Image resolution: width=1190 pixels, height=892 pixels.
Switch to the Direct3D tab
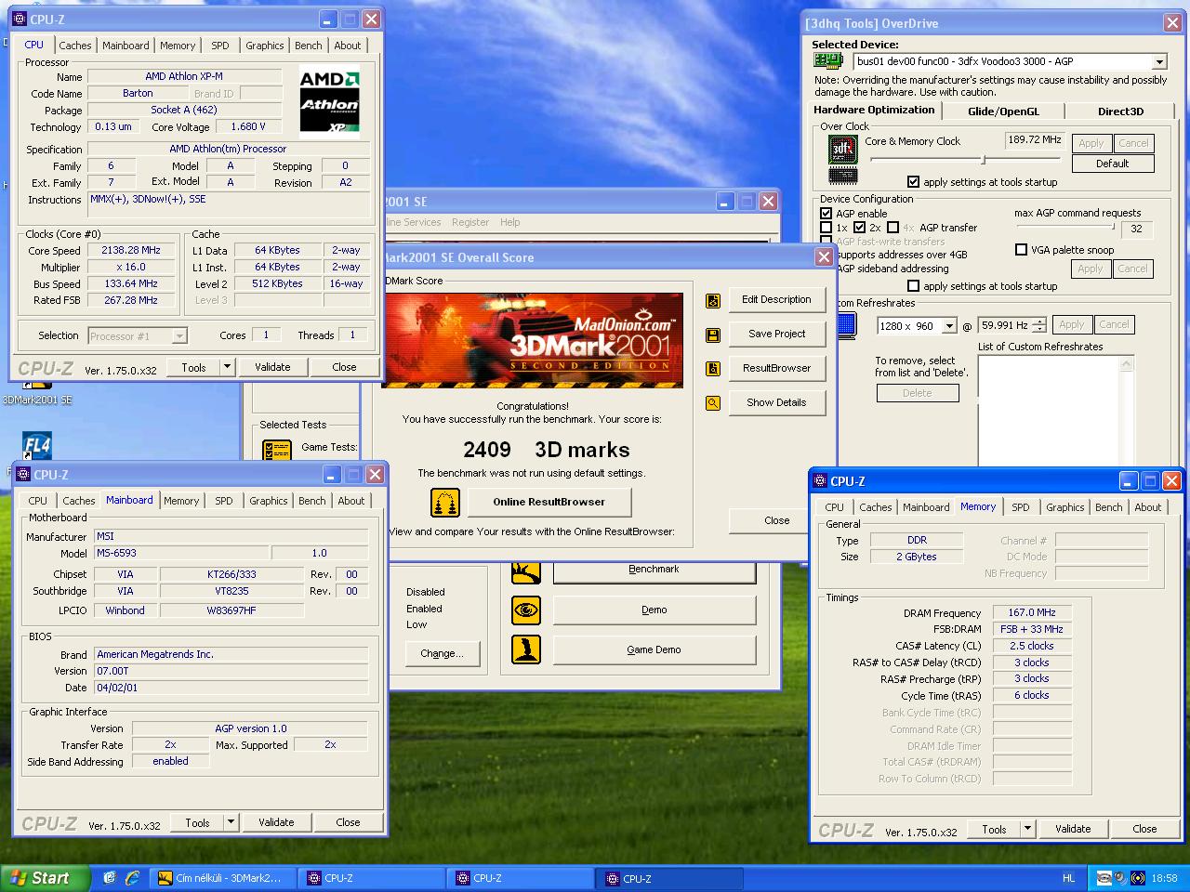click(1120, 111)
